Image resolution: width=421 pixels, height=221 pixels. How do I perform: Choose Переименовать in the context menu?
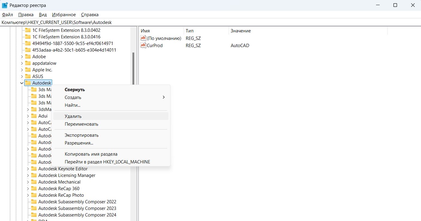111,124
